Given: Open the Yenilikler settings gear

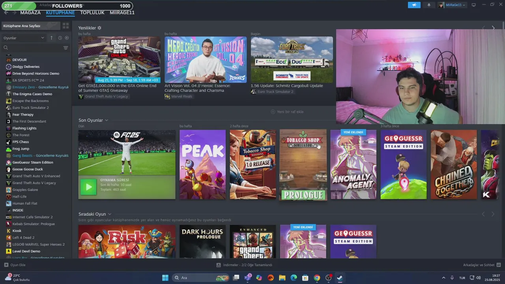Looking at the screenshot, I should point(99,28).
